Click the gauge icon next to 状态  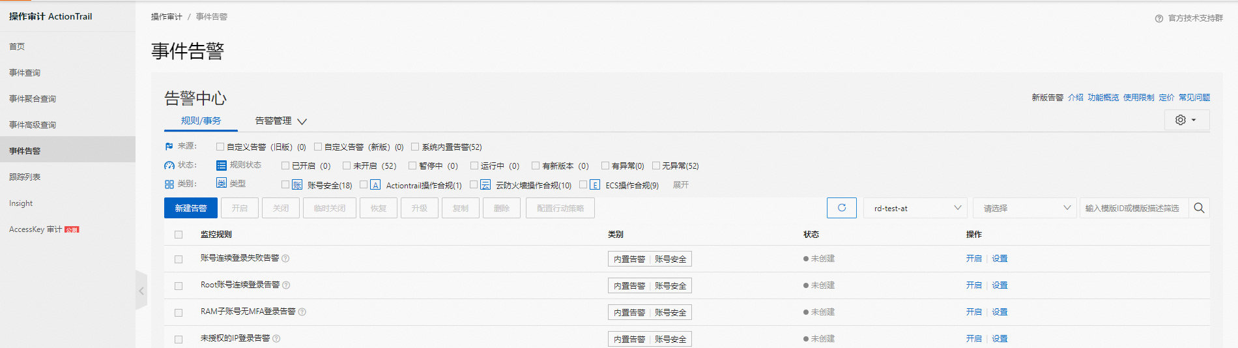[x=169, y=166]
